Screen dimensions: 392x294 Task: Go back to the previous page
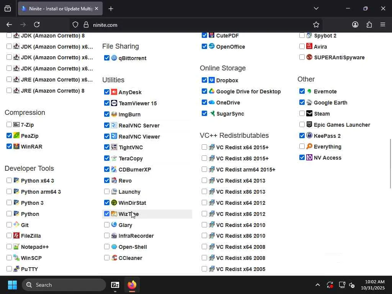pos(9,25)
